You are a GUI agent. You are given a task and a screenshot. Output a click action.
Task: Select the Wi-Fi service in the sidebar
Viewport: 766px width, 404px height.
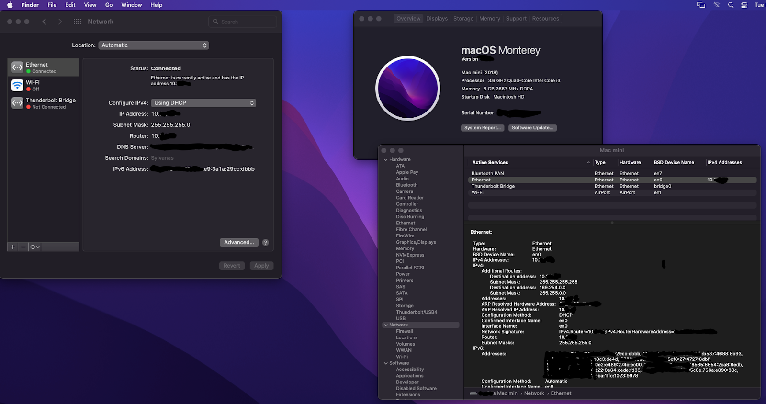point(43,85)
